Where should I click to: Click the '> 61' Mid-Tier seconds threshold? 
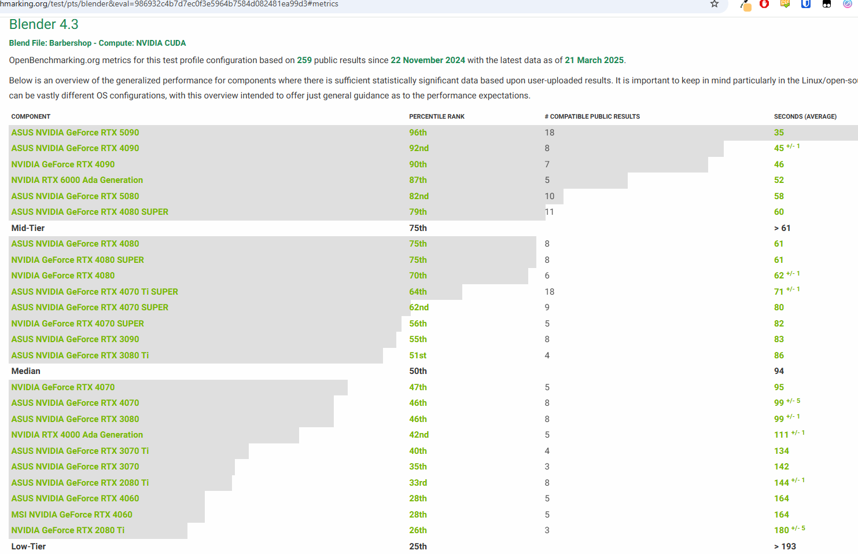click(x=782, y=228)
